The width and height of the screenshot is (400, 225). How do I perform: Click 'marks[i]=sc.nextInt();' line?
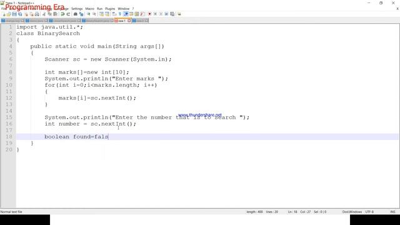[97, 98]
